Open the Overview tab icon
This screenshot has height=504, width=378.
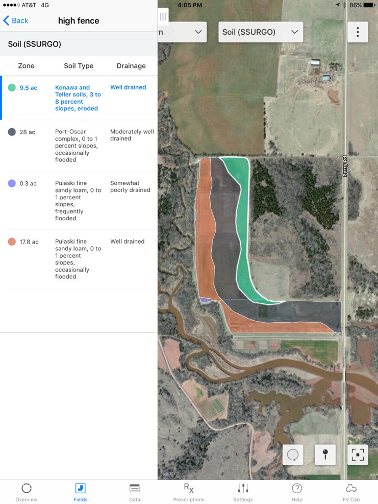point(27,491)
